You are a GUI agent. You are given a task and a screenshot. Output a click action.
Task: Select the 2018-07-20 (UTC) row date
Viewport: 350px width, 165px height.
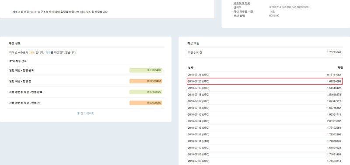[x=199, y=82]
